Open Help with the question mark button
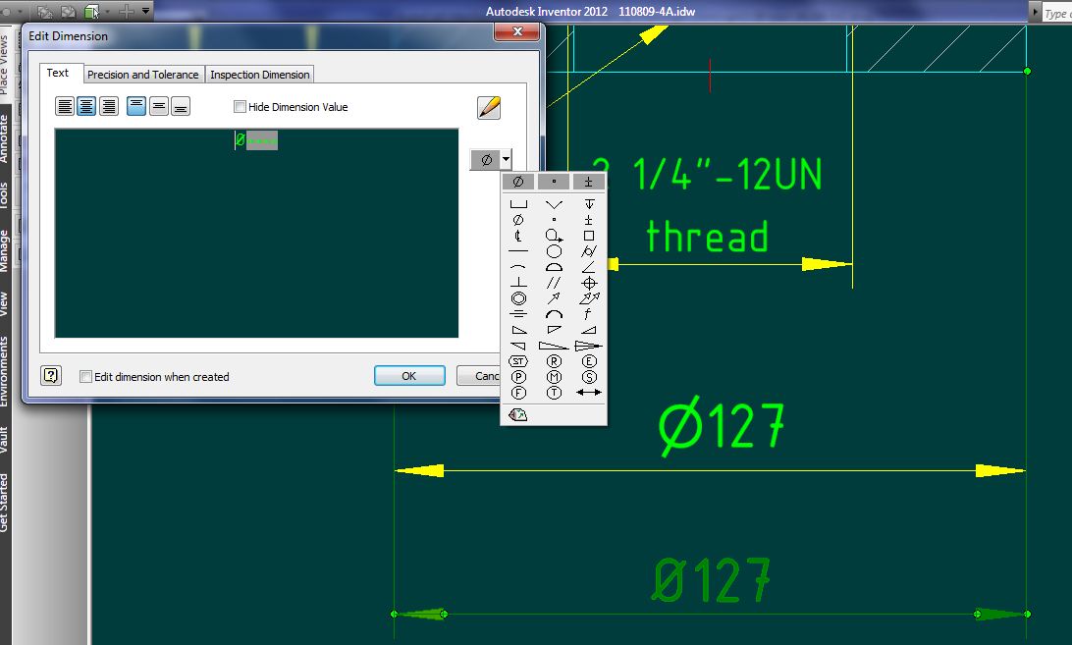Image resolution: width=1072 pixels, height=645 pixels. [50, 375]
